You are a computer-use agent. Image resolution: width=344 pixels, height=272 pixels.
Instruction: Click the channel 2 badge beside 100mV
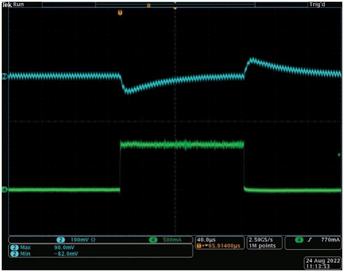pos(60,239)
